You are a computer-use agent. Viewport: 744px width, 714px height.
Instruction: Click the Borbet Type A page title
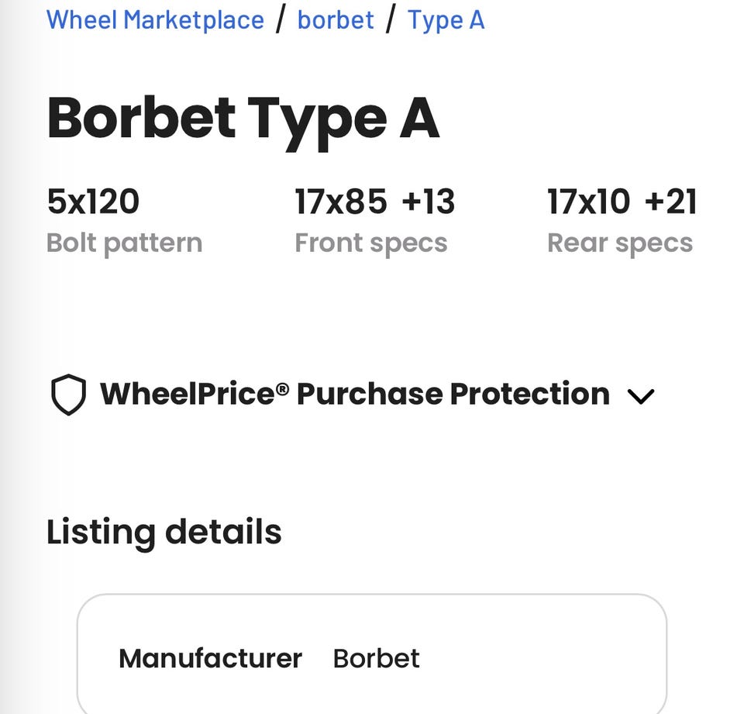coord(243,118)
